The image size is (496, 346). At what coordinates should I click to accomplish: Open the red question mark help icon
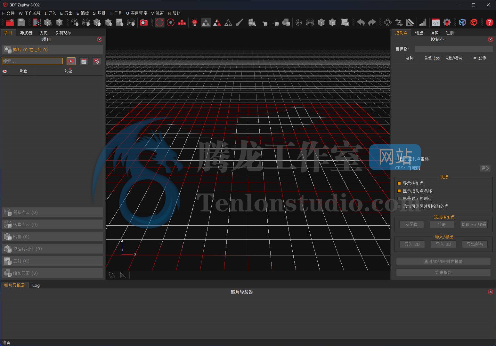click(489, 22)
